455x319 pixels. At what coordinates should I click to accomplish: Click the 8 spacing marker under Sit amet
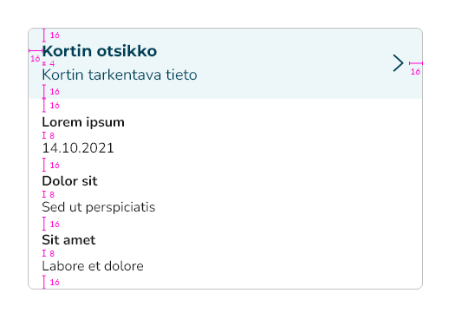(x=49, y=253)
